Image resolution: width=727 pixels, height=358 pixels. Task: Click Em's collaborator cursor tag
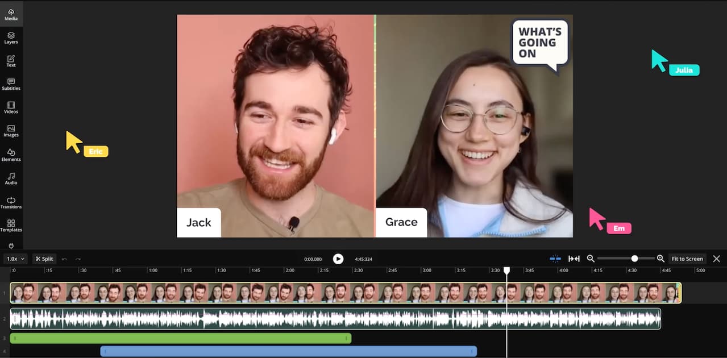pyautogui.click(x=619, y=228)
